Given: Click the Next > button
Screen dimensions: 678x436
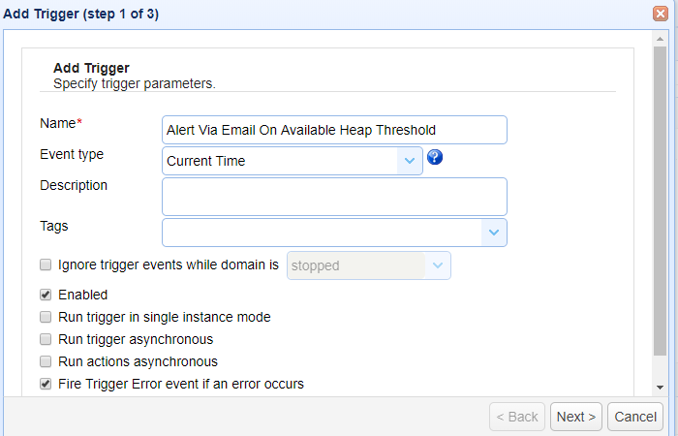Looking at the screenshot, I should [x=576, y=417].
